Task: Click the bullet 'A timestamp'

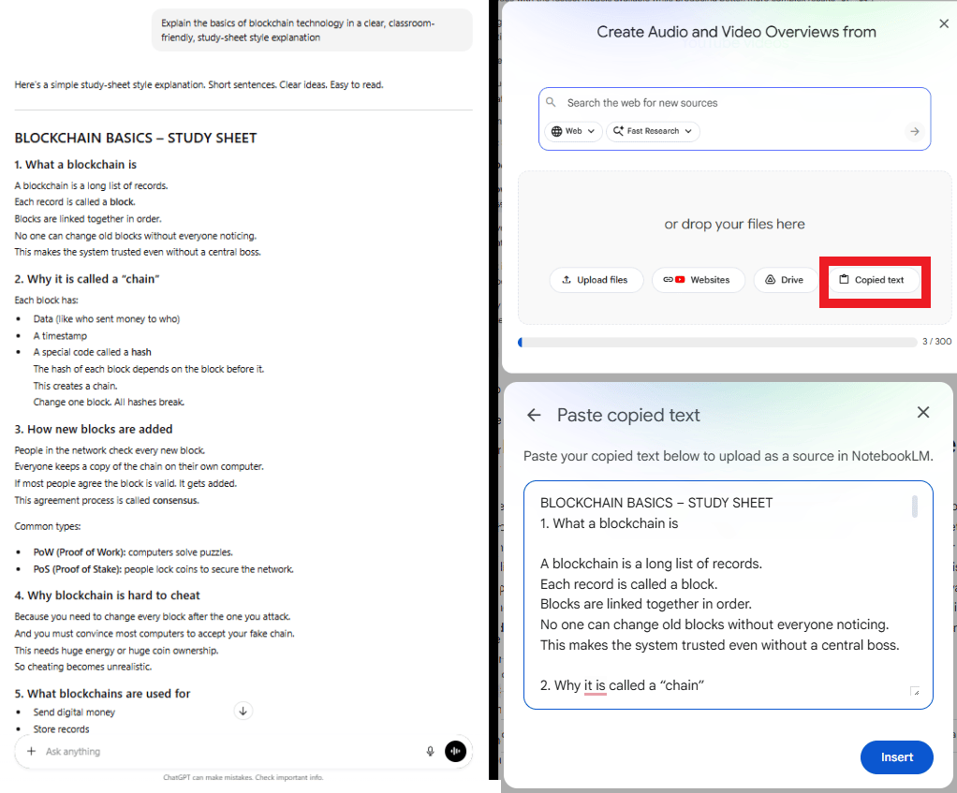Action: (60, 336)
